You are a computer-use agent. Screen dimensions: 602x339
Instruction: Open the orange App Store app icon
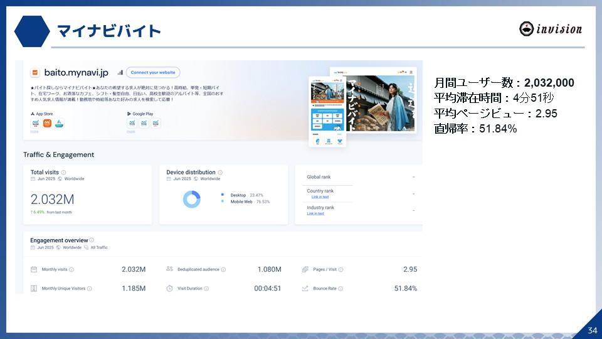[x=47, y=123]
